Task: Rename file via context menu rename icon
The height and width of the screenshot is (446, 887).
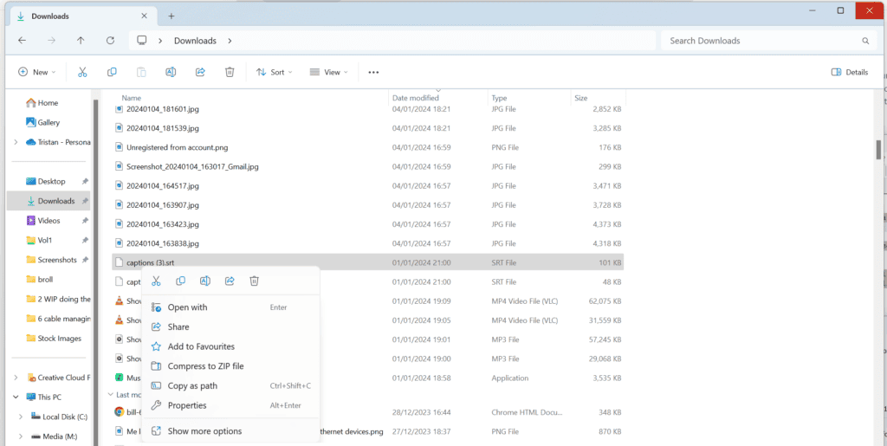Action: pyautogui.click(x=205, y=281)
